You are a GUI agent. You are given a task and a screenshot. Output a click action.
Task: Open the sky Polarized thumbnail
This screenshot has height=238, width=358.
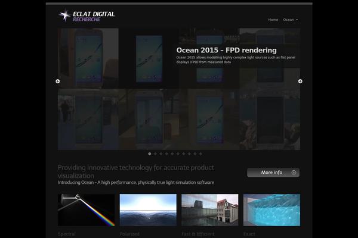point(148,210)
